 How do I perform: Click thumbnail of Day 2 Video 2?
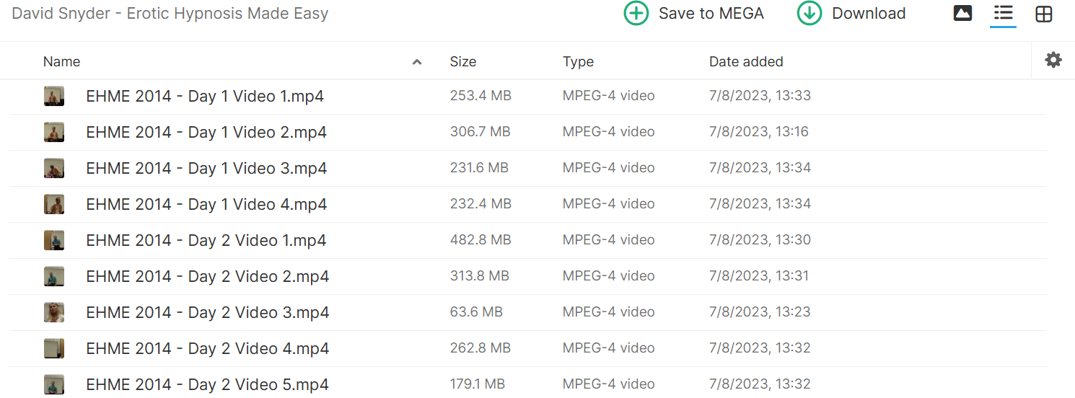54,276
